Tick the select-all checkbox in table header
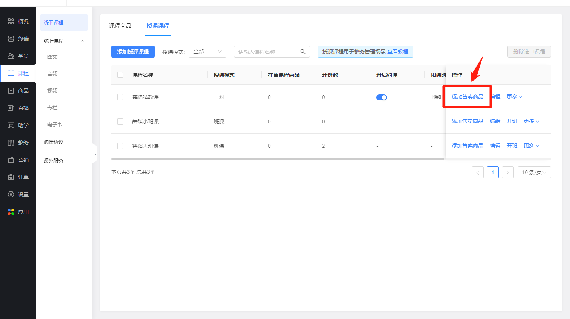570x319 pixels. tap(120, 75)
